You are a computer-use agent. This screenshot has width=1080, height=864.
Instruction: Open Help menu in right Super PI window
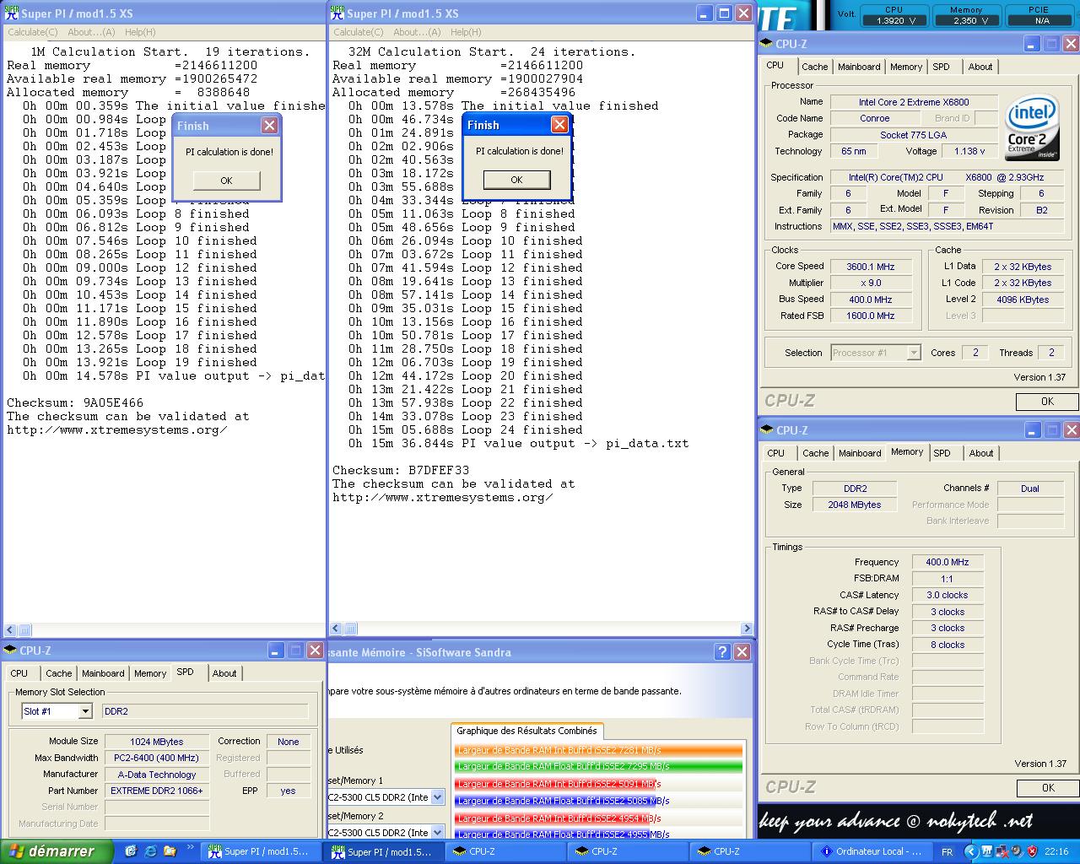tap(466, 32)
